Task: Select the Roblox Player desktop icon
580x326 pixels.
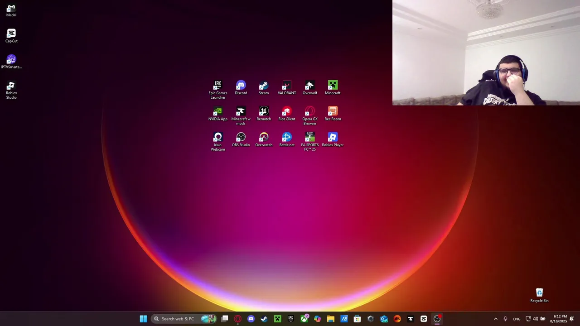Action: (x=333, y=139)
